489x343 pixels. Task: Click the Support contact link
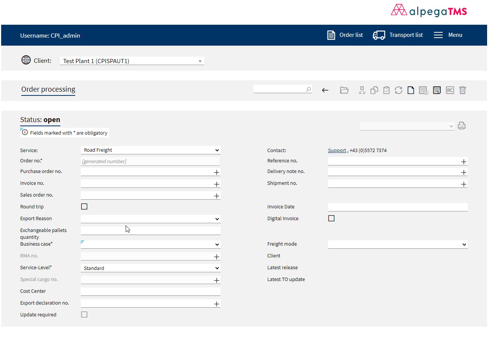tap(337, 150)
